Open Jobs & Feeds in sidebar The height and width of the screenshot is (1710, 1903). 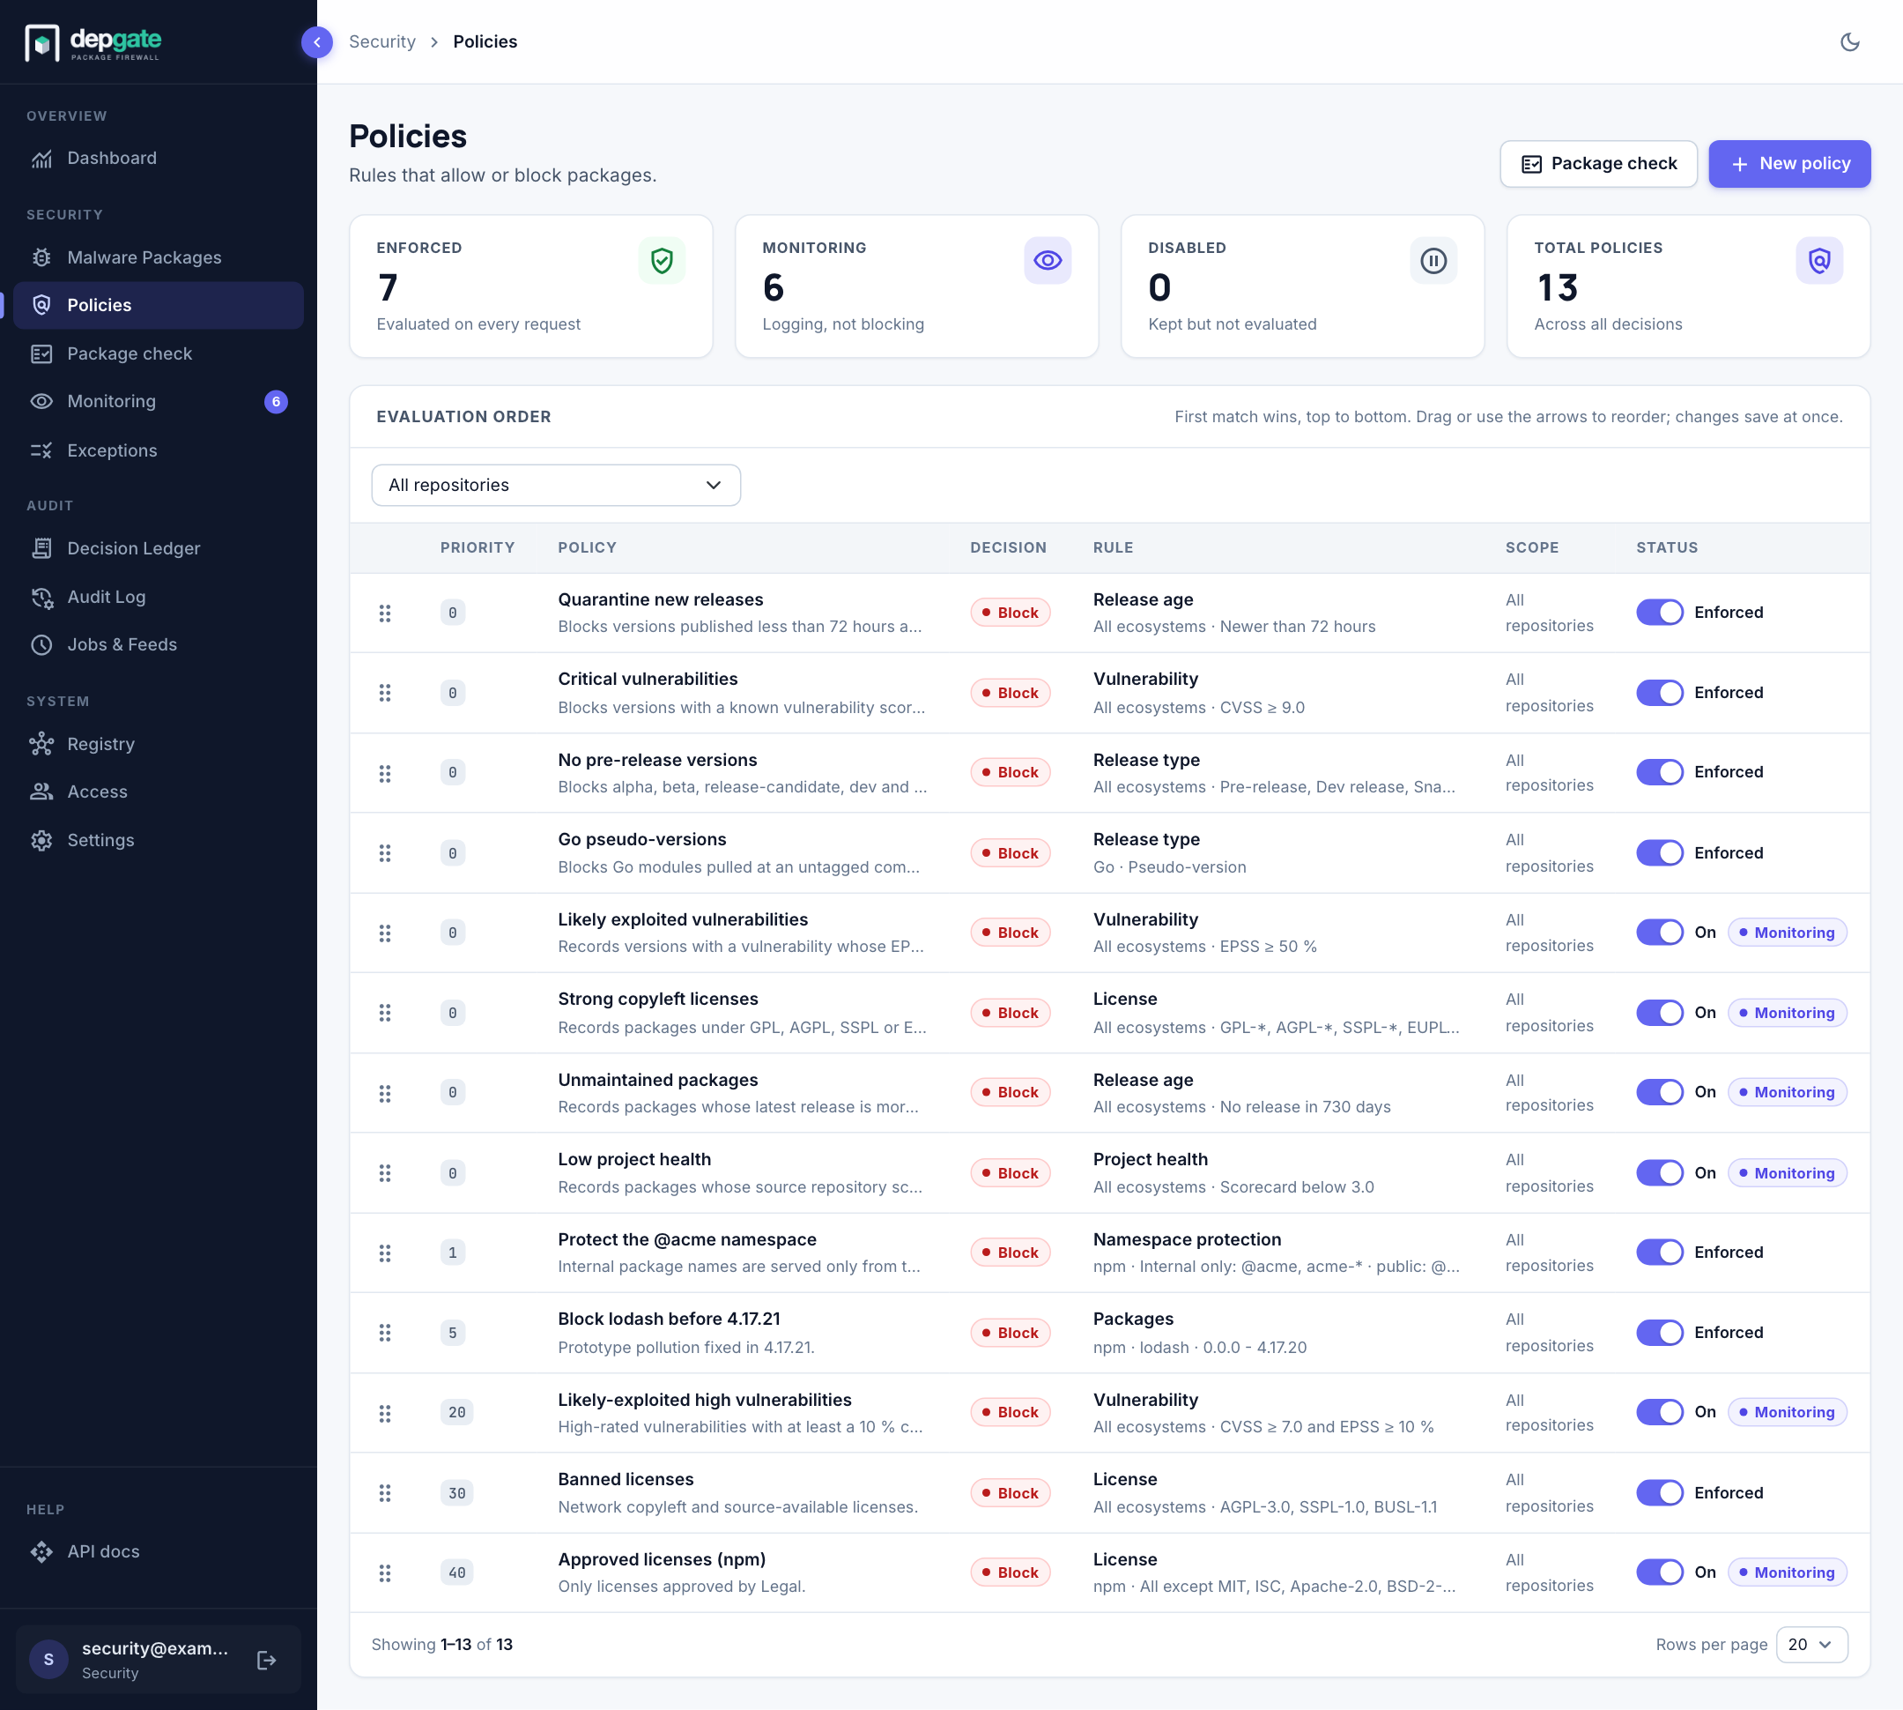coord(158,644)
